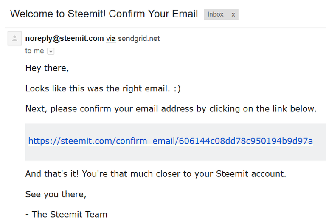Click the underlined "via" link
326x224 pixels.
(x=111, y=38)
